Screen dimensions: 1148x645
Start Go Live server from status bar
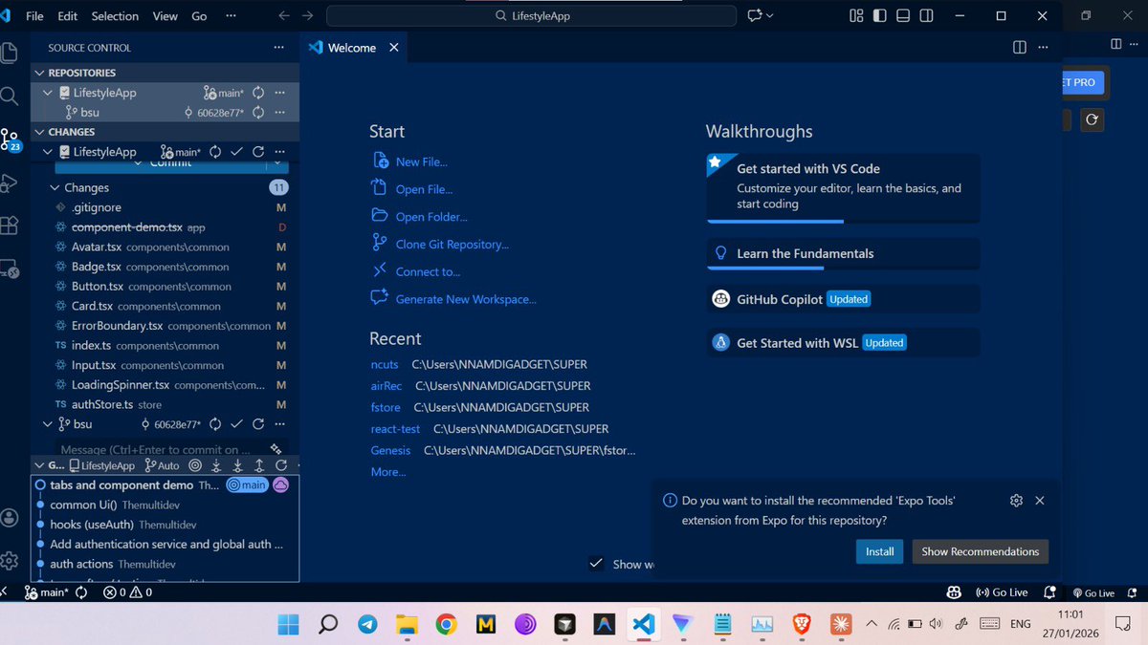tap(1002, 592)
